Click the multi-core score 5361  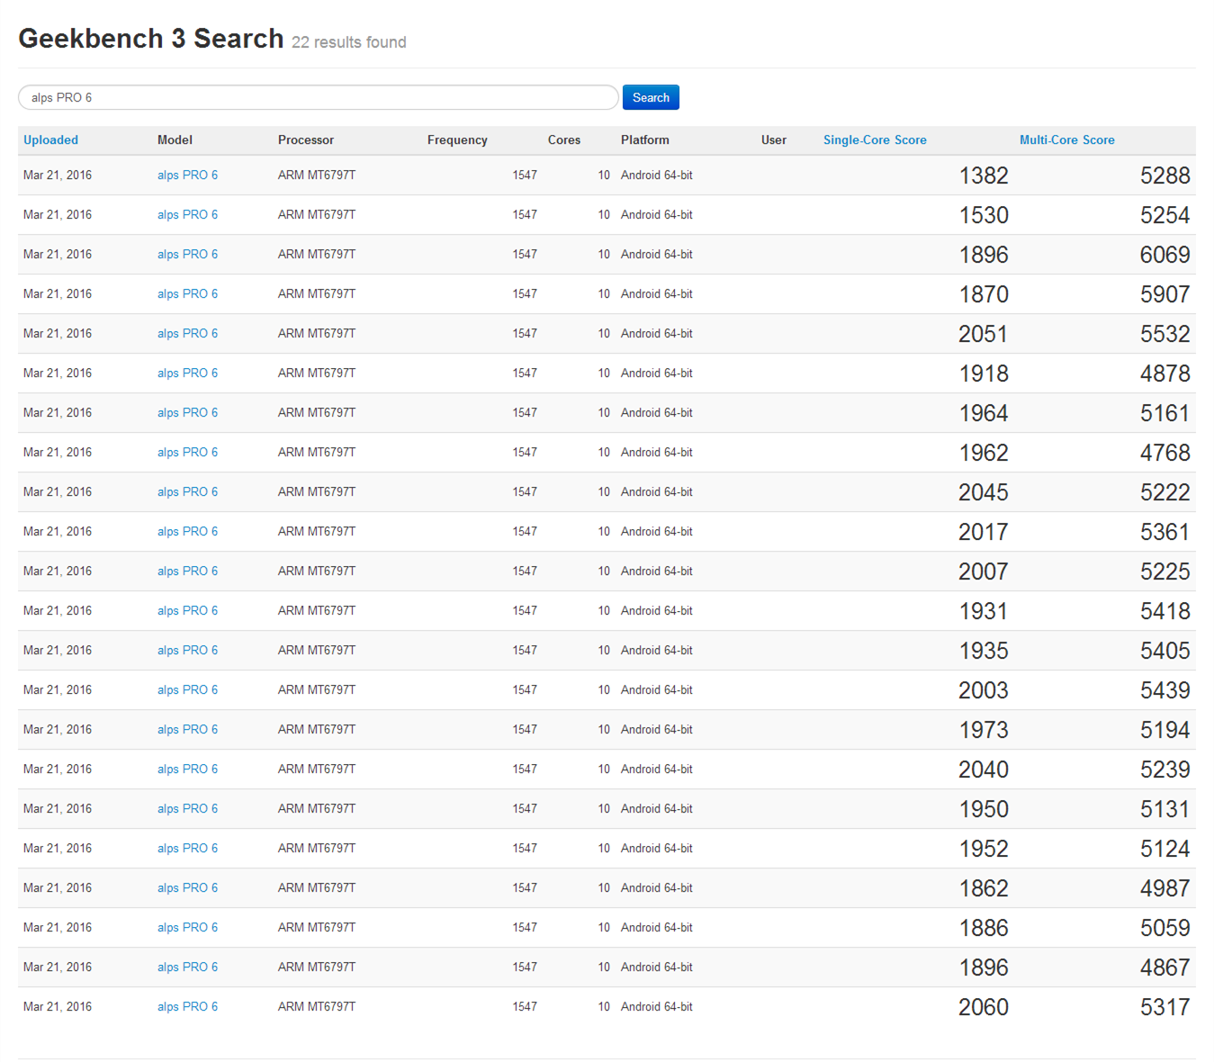(x=1165, y=532)
